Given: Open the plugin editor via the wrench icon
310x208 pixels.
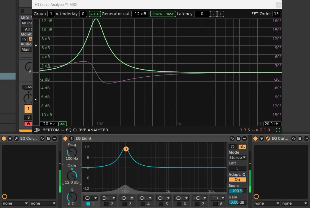Looking at the screenshot, I should tap(16, 138).
